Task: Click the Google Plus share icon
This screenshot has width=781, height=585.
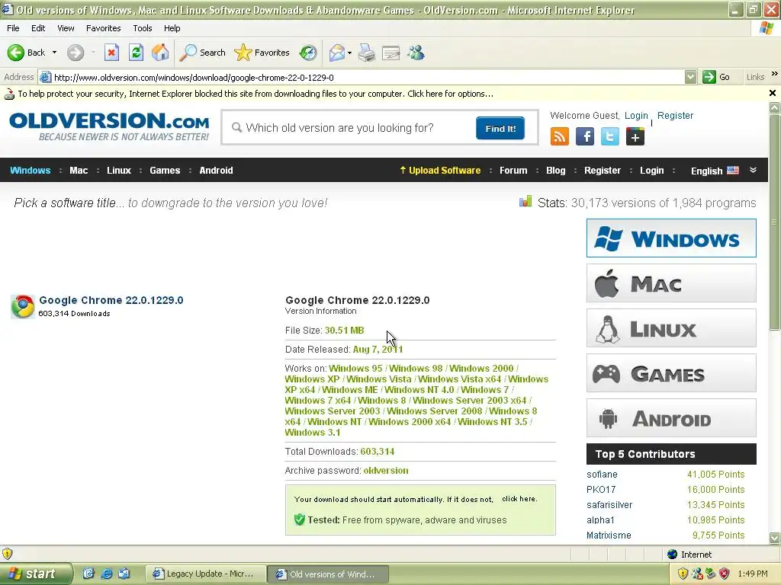Action: [x=635, y=136]
